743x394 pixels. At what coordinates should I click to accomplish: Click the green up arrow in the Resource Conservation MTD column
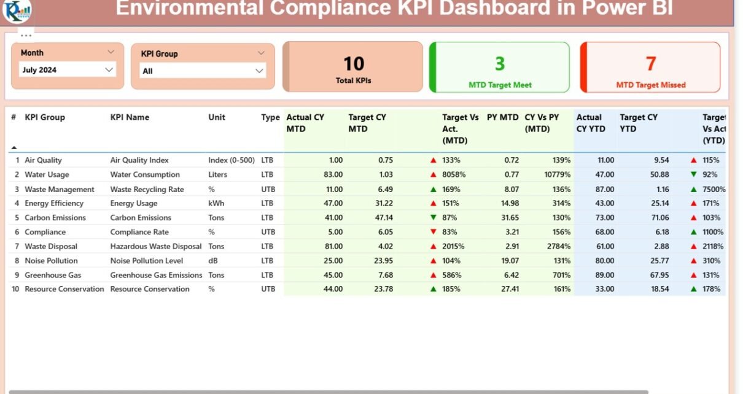point(434,289)
